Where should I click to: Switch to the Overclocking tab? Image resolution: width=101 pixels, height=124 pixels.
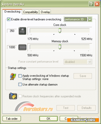[x=12, y=12]
